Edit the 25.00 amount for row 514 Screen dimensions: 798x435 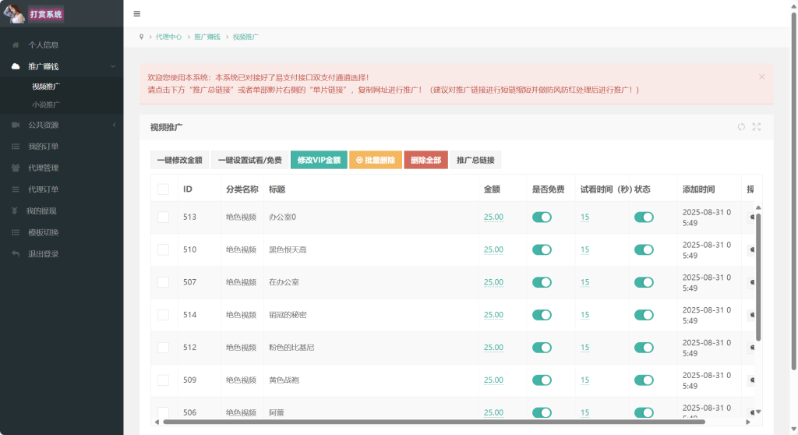pos(493,315)
